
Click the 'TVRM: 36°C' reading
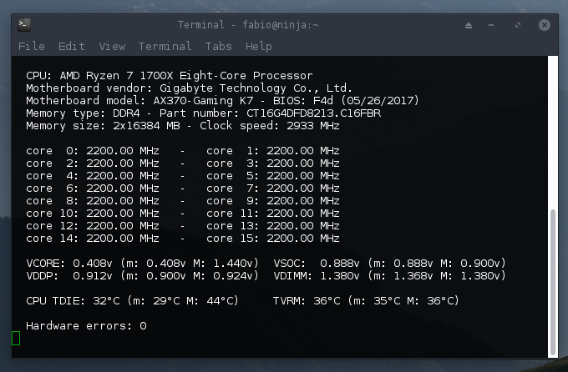click(x=307, y=301)
